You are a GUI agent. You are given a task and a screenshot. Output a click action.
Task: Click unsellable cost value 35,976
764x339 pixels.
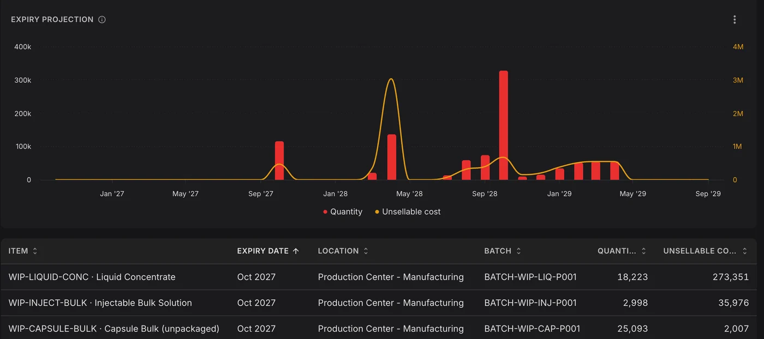733,303
